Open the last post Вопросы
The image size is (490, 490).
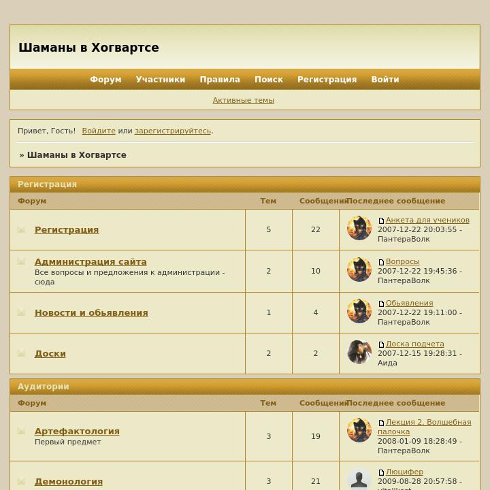402,261
